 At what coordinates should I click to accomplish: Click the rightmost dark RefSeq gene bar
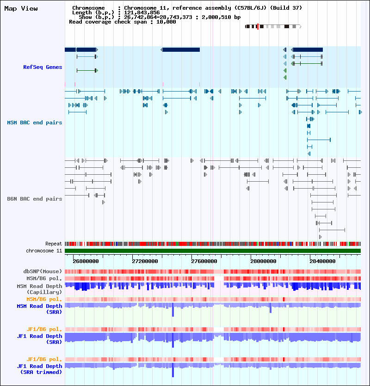(x=307, y=50)
